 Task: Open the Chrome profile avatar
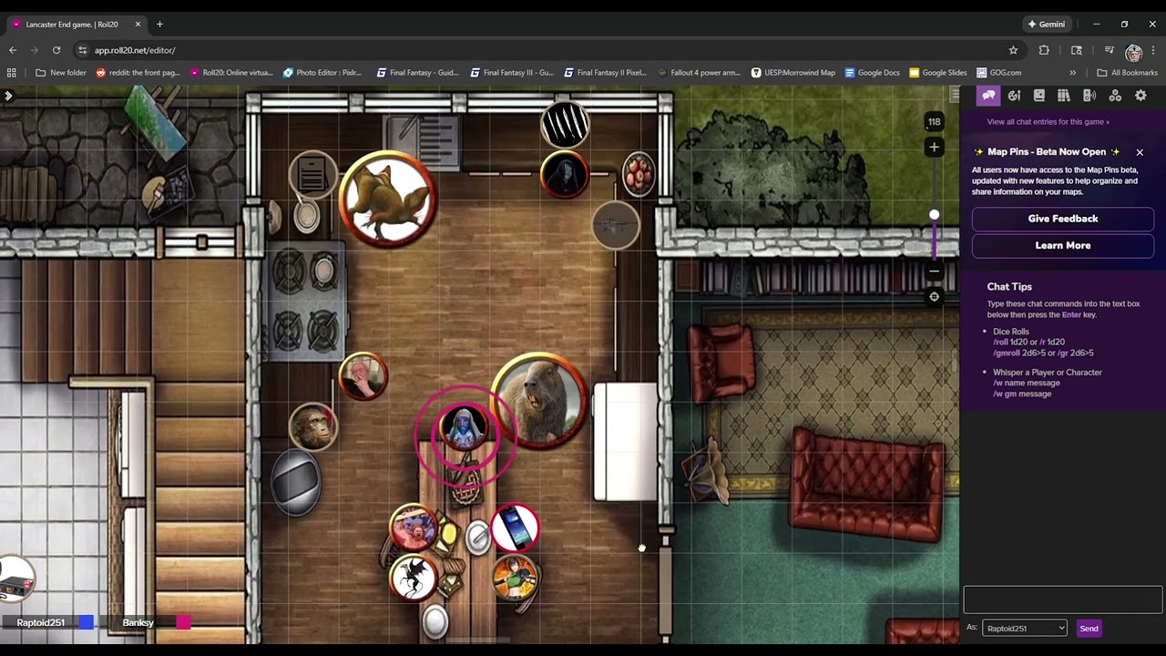pyautogui.click(x=1133, y=52)
